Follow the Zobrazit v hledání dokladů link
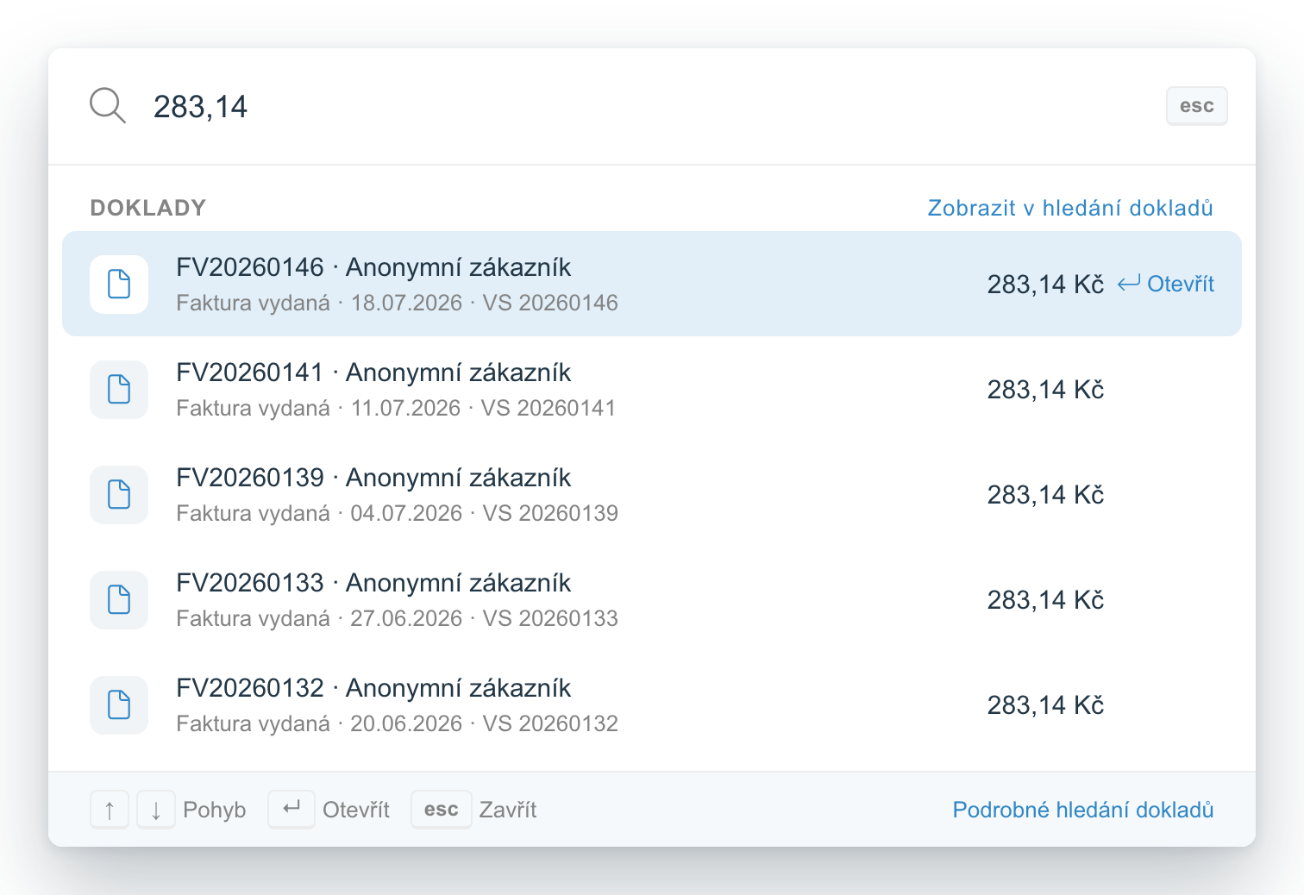 tap(1070, 208)
